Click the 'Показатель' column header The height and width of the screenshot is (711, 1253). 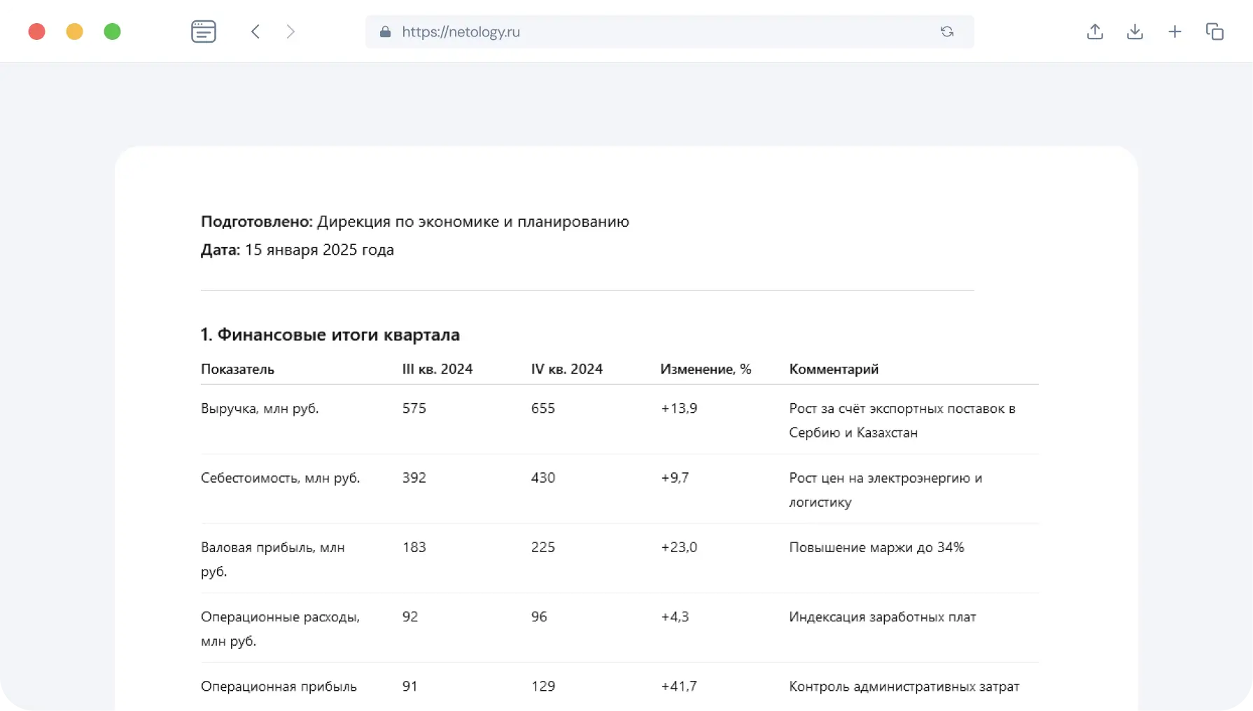pyautogui.click(x=237, y=369)
